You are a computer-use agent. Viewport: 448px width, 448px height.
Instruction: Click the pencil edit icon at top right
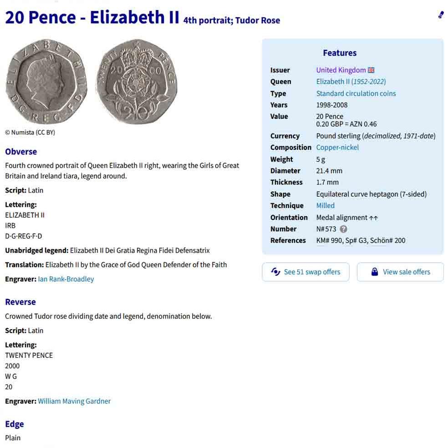coord(441,15)
